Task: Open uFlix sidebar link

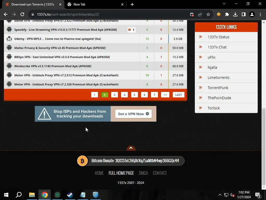Action: coord(211,57)
